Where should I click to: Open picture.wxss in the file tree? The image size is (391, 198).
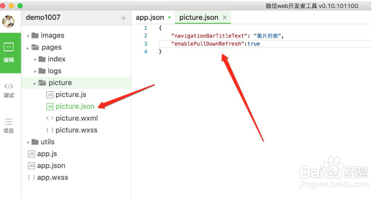[76, 130]
